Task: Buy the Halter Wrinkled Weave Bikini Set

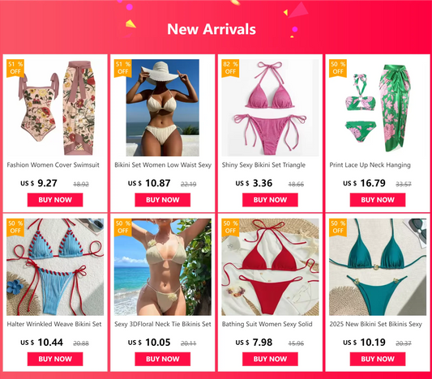Action: click(55, 359)
